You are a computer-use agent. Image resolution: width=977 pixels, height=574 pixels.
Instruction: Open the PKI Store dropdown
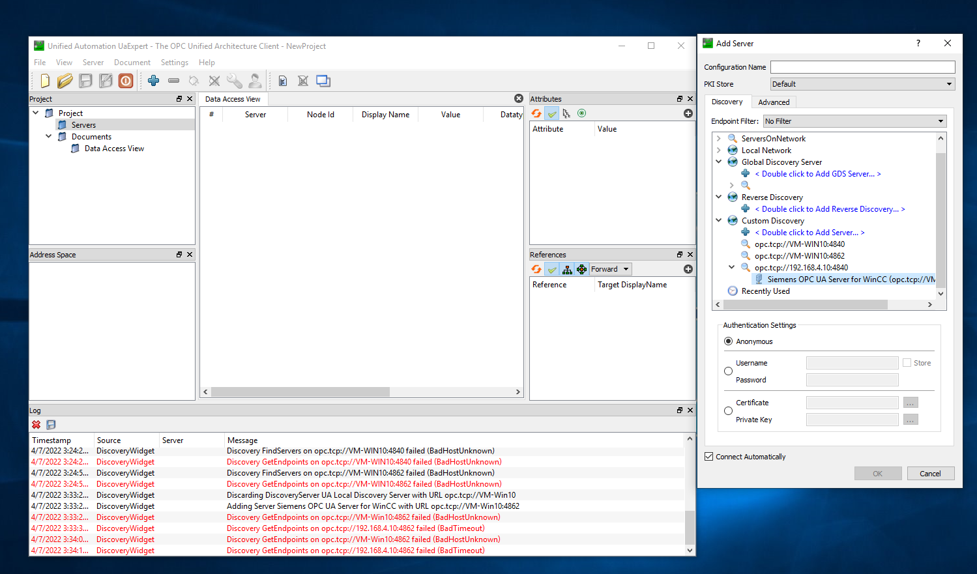click(x=862, y=84)
